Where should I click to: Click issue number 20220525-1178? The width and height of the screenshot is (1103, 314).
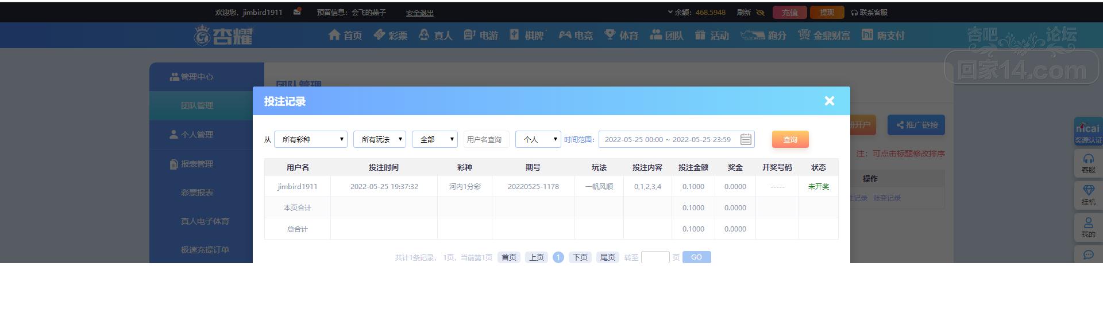(x=533, y=186)
